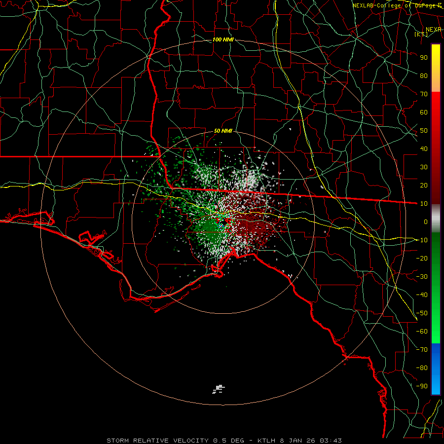Select the -20 value on velocity scale
Image resolution: width=444 pixels, height=444 pixels.
[x=422, y=259]
